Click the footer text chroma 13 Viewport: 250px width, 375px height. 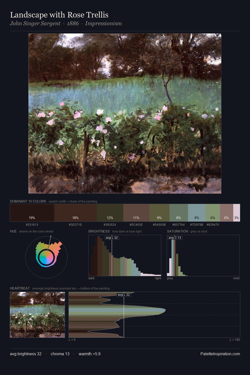(60, 354)
